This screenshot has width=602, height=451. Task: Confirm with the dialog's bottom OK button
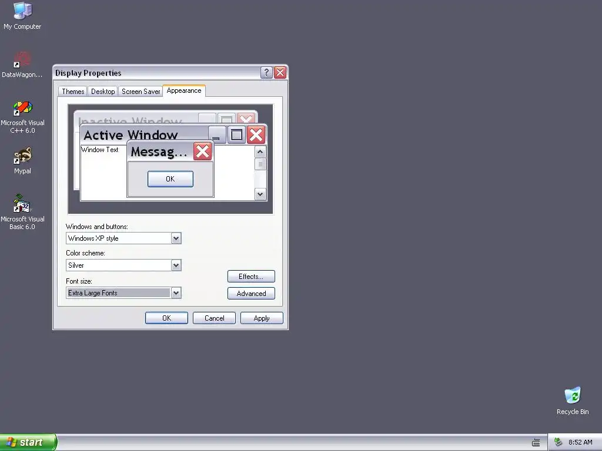(166, 318)
